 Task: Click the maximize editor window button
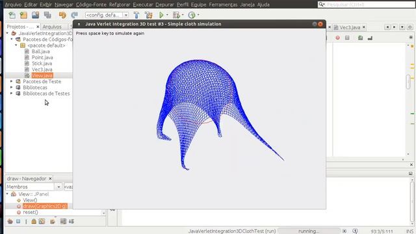[x=410, y=27]
